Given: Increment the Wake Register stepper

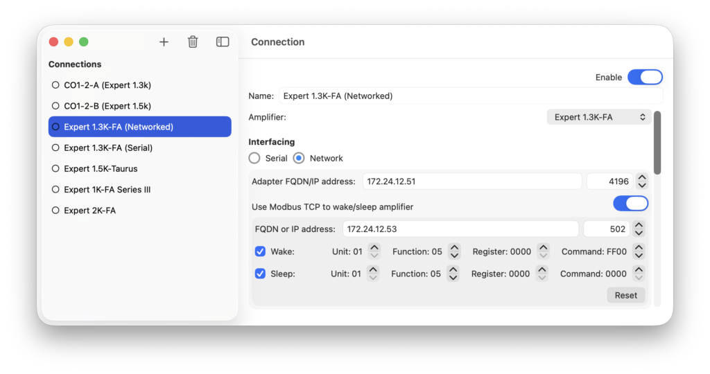Looking at the screenshot, I should tap(543, 247).
